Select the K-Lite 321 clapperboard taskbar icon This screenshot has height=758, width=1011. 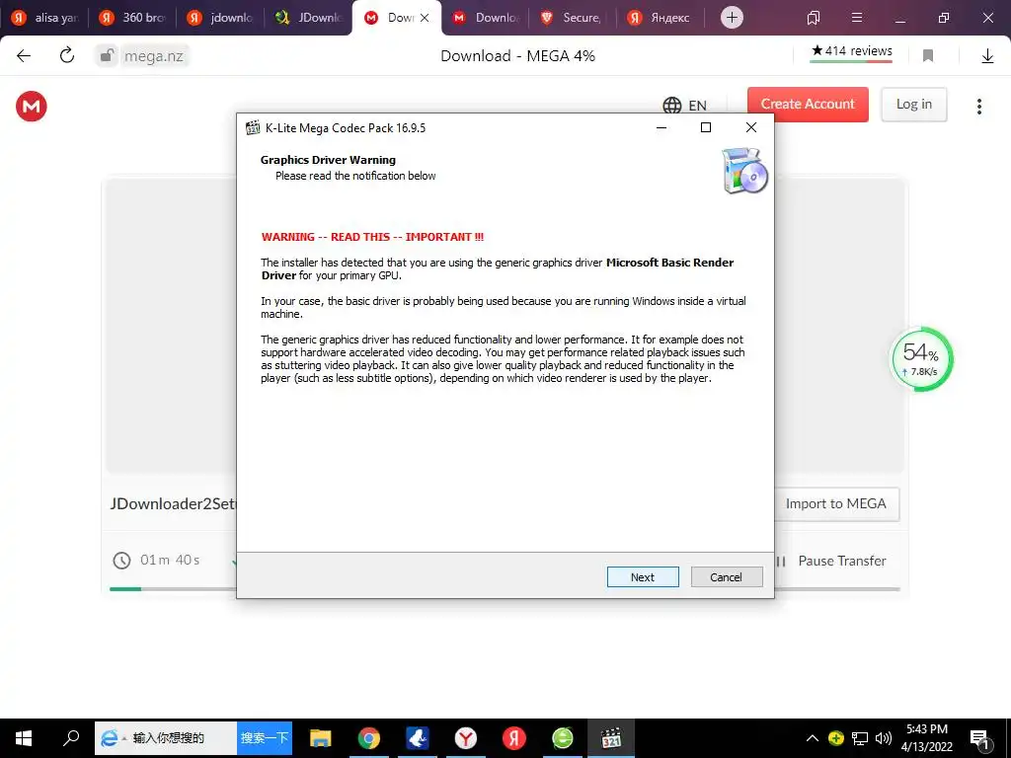point(610,738)
